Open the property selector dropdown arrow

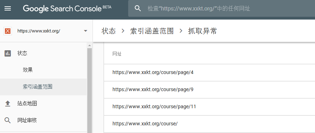click(x=86, y=31)
